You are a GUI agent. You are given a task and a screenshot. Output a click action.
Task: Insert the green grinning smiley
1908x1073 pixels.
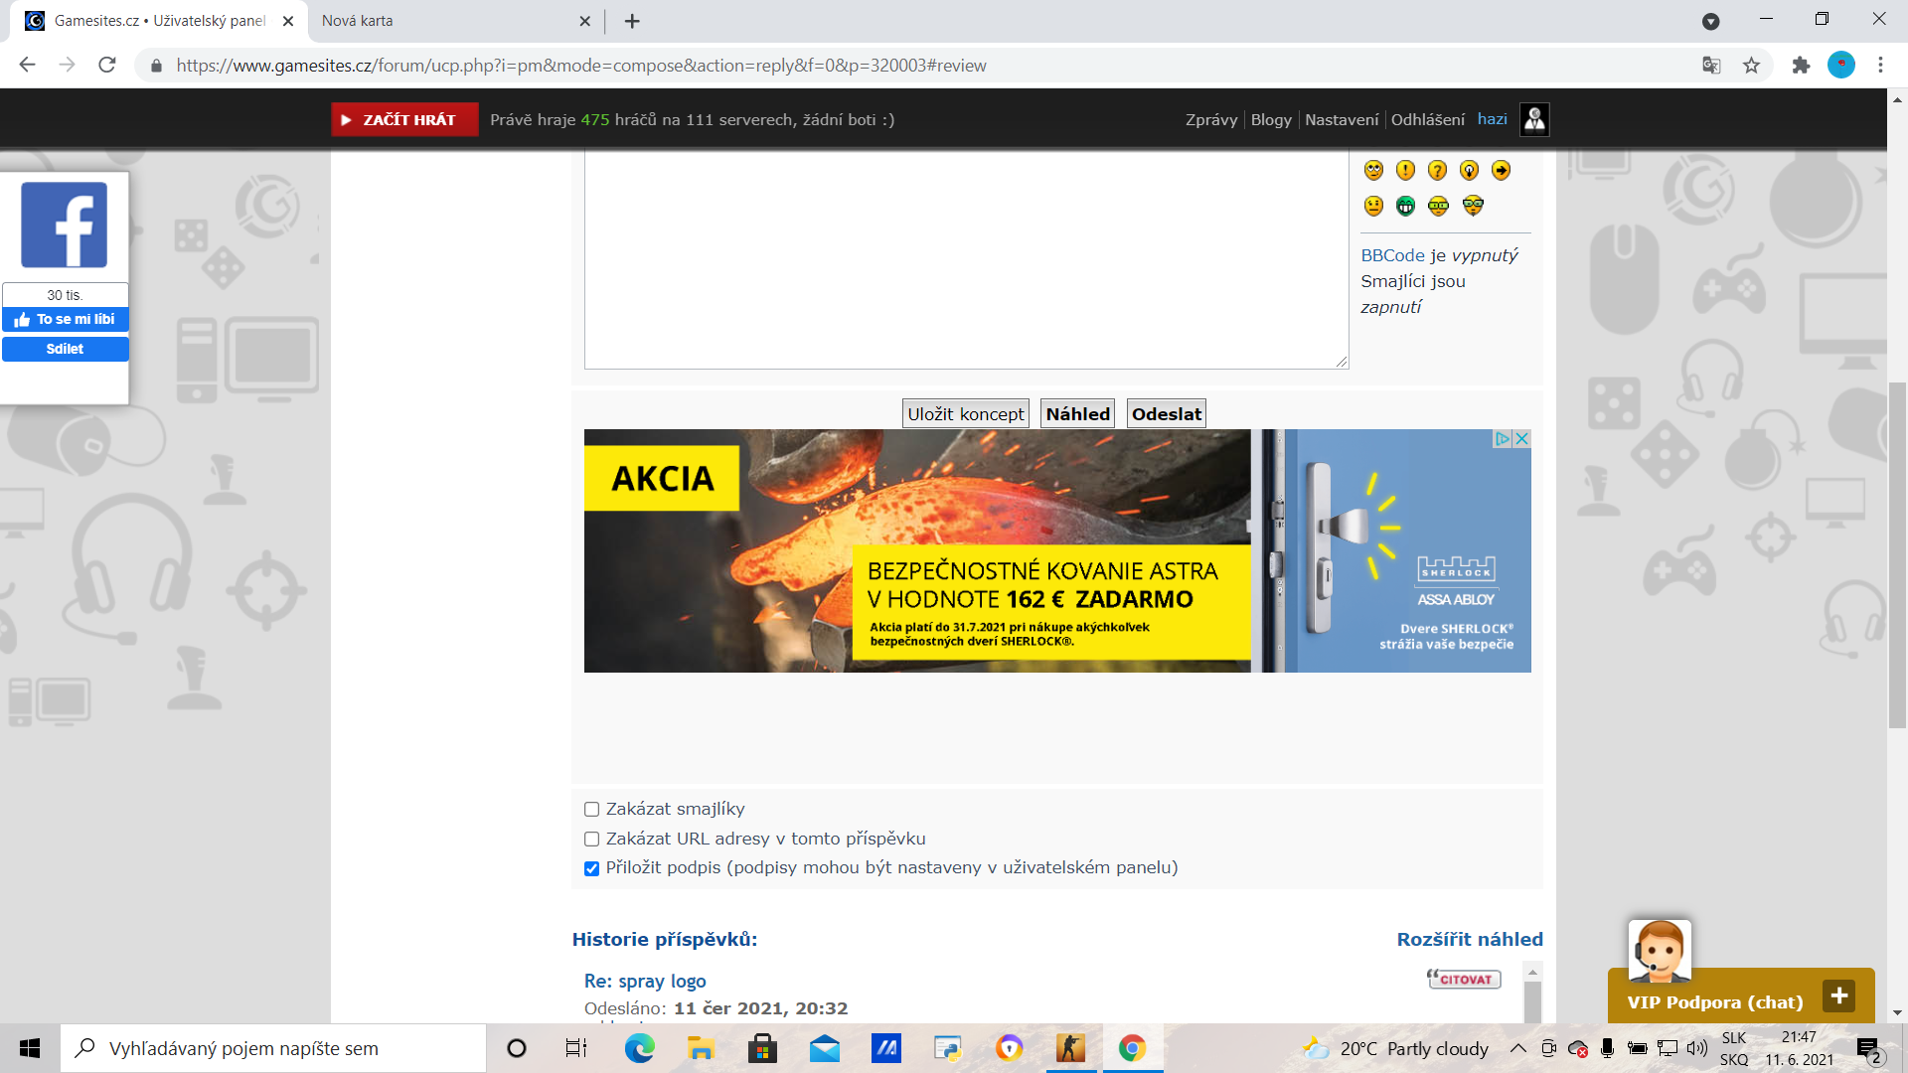click(x=1405, y=206)
